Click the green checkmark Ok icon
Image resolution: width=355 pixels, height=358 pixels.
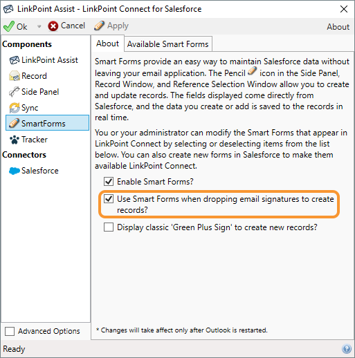pyautogui.click(x=9, y=26)
